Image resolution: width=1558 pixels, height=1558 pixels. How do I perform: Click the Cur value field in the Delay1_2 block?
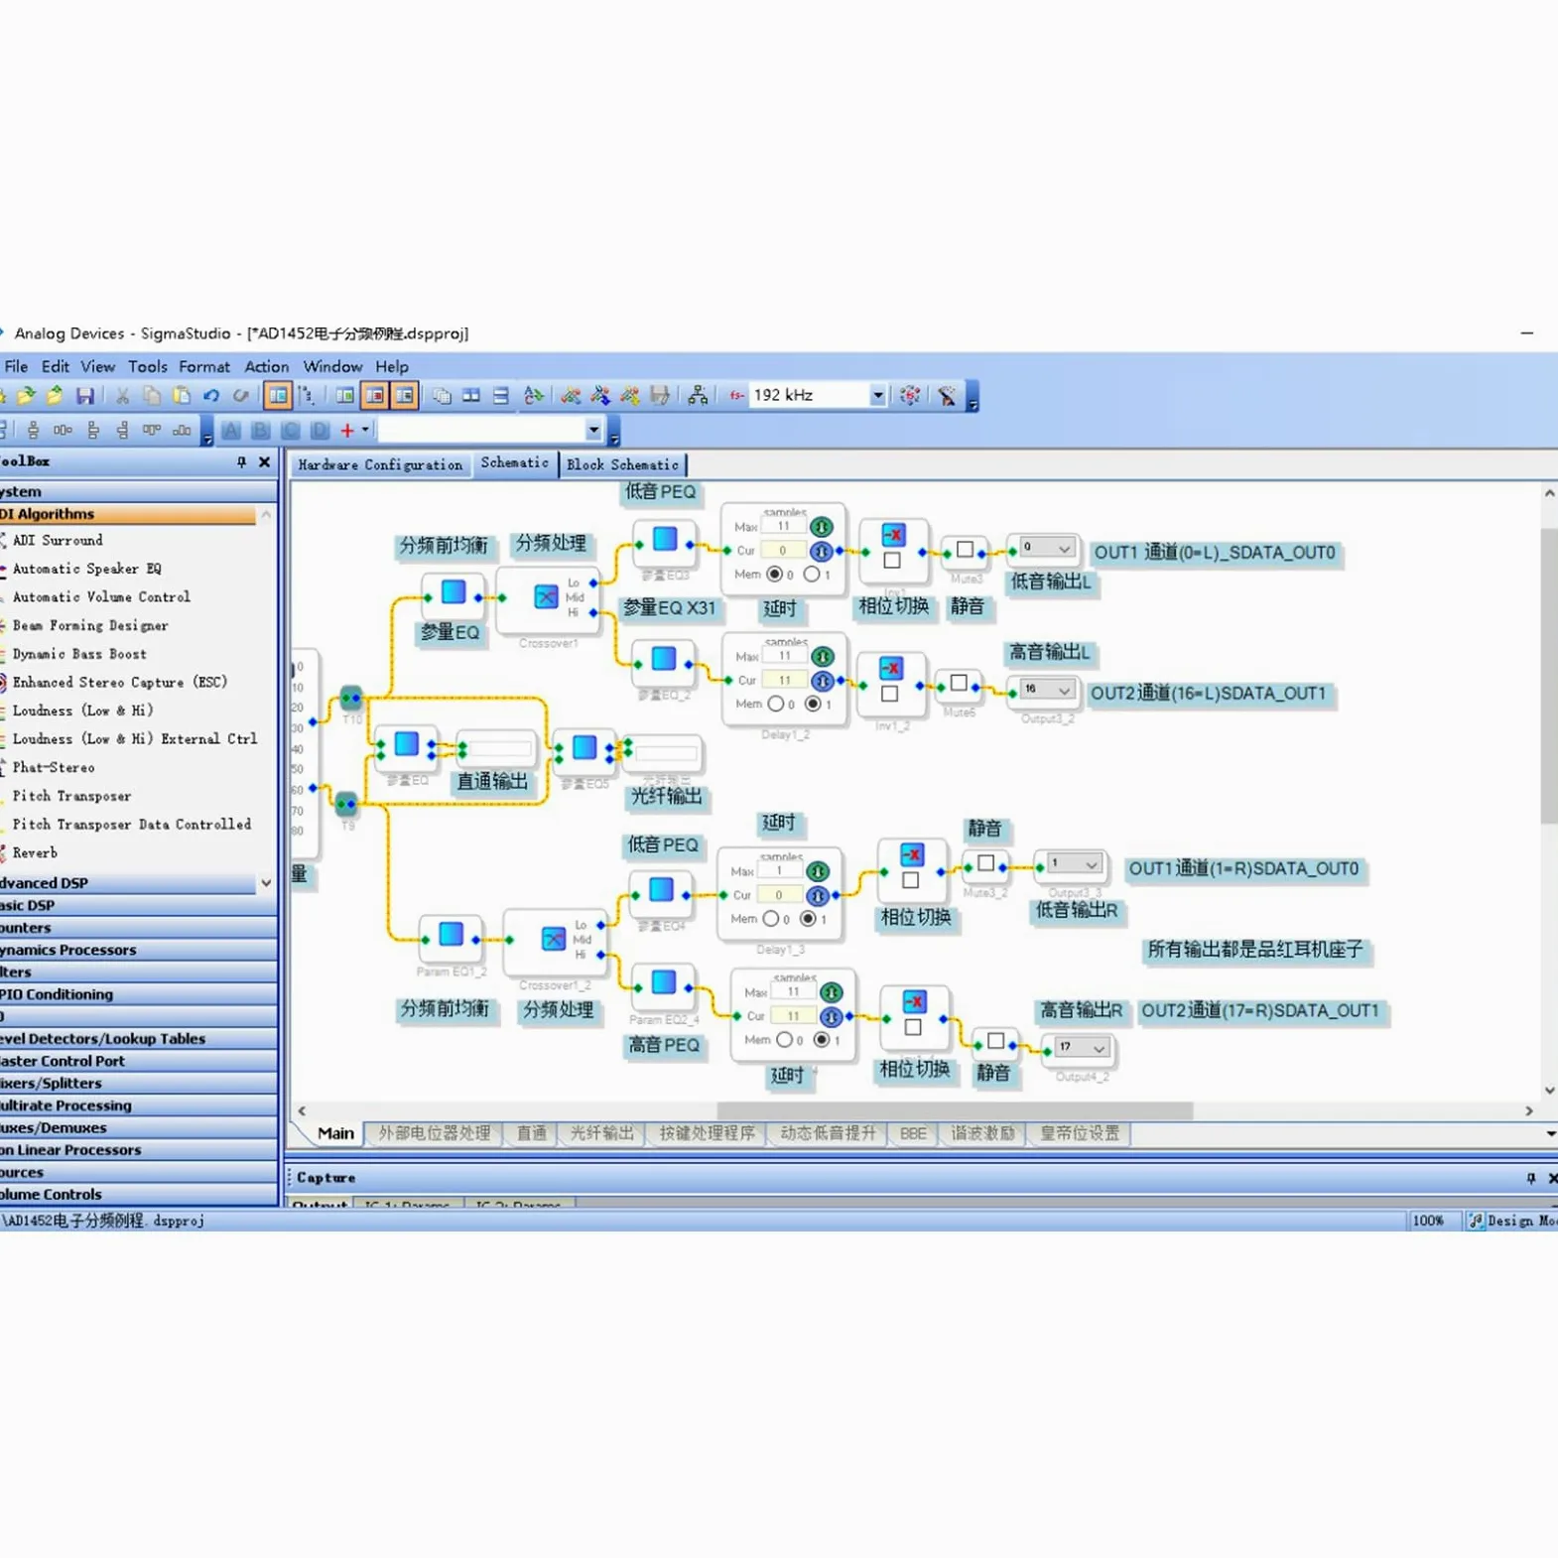(x=784, y=681)
